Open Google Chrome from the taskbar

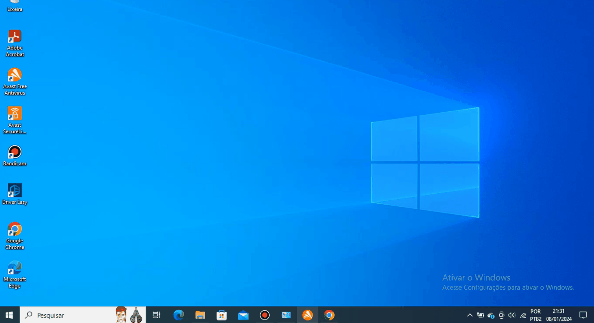point(329,315)
